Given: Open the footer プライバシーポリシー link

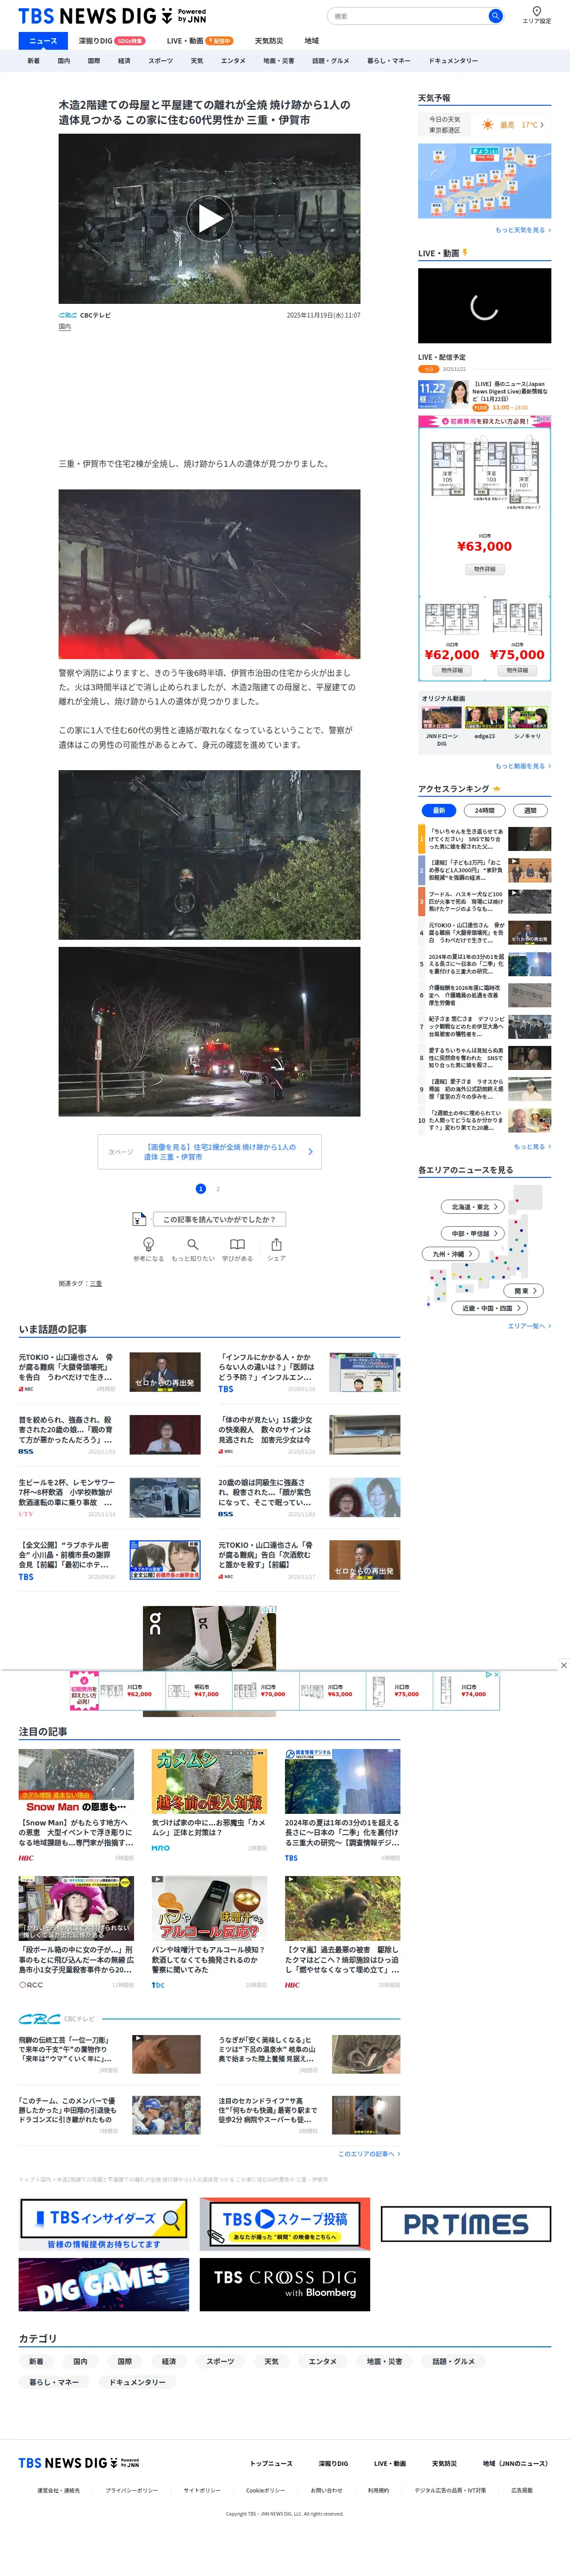Looking at the screenshot, I should tap(132, 2490).
